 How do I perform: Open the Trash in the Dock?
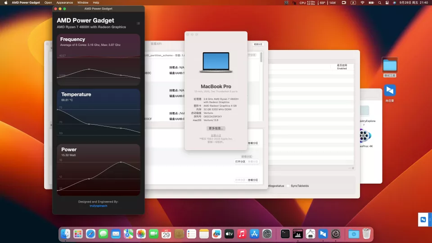click(x=367, y=234)
